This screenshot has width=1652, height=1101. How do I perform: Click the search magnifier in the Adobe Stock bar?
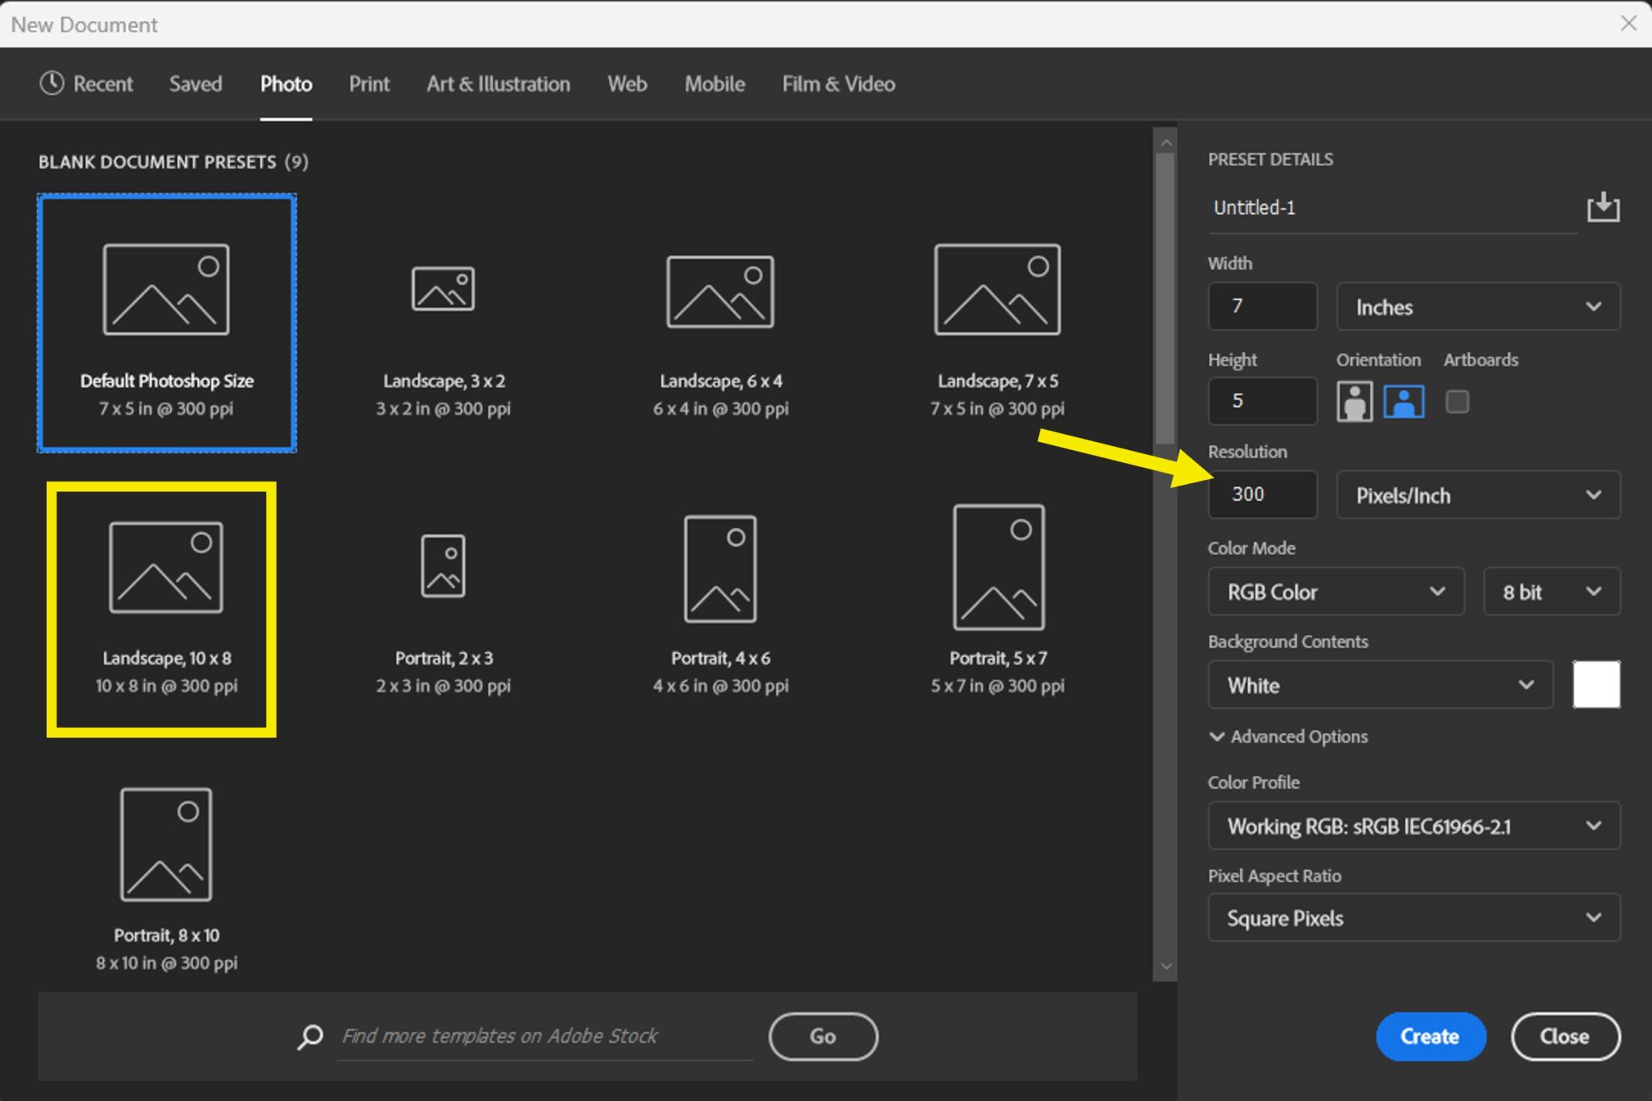[x=308, y=1036]
